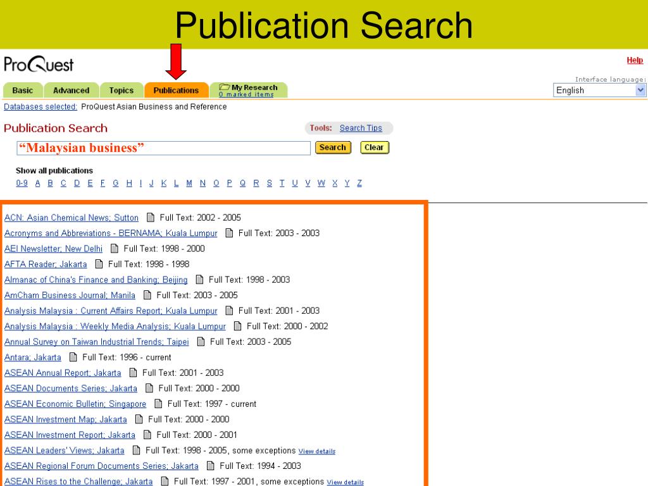
Task: Open Acronyms and Abbreviations - BERNAMA publication
Action: [x=111, y=234]
